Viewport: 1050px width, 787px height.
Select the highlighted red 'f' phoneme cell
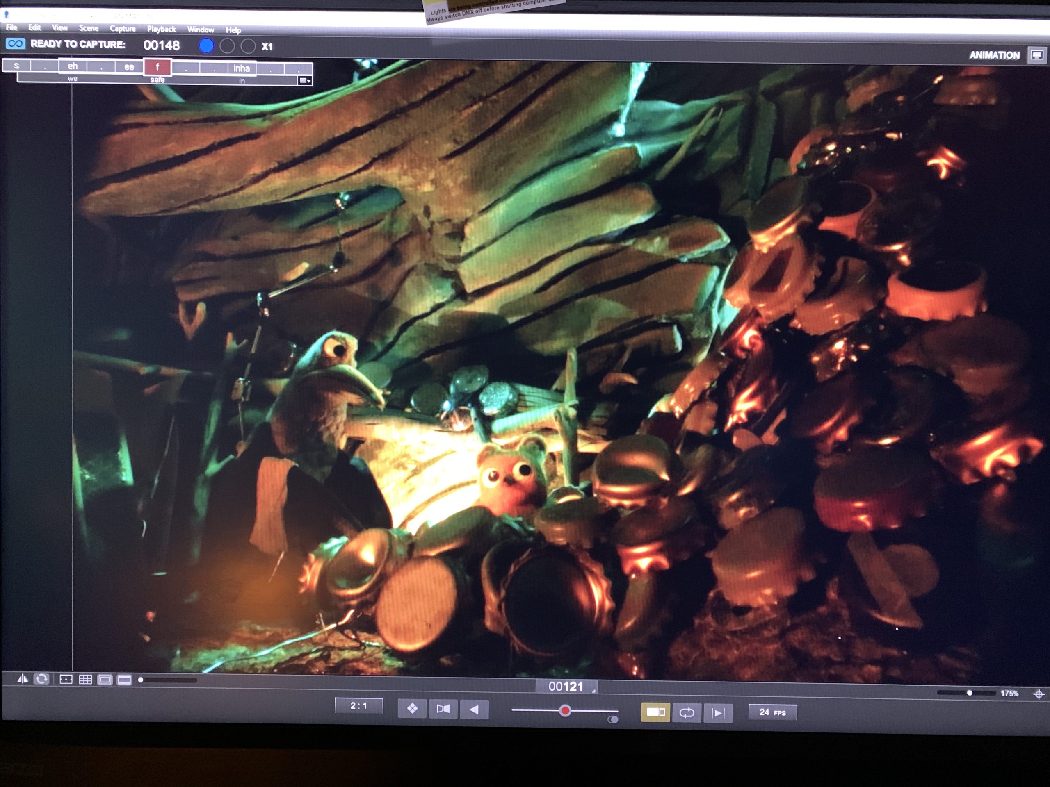[157, 67]
